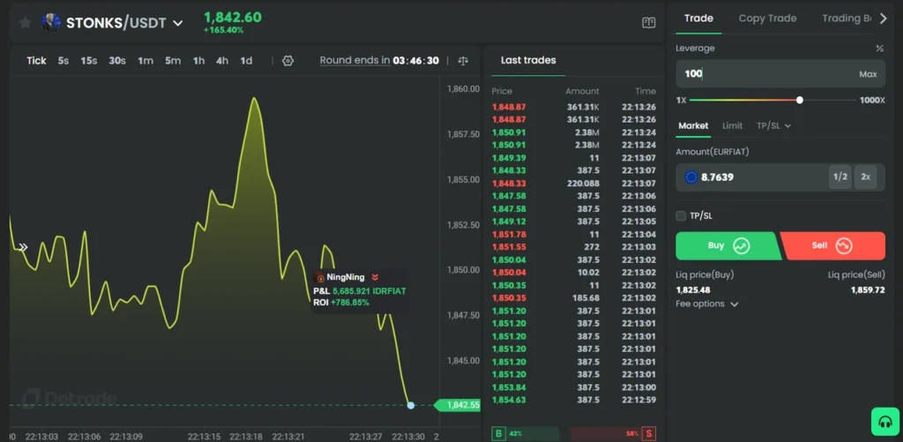This screenshot has height=442, width=903.
Task: Open the guide book icon
Action: coord(648,23)
